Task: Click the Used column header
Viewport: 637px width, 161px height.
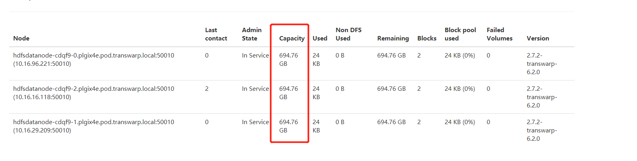Action: click(x=320, y=38)
